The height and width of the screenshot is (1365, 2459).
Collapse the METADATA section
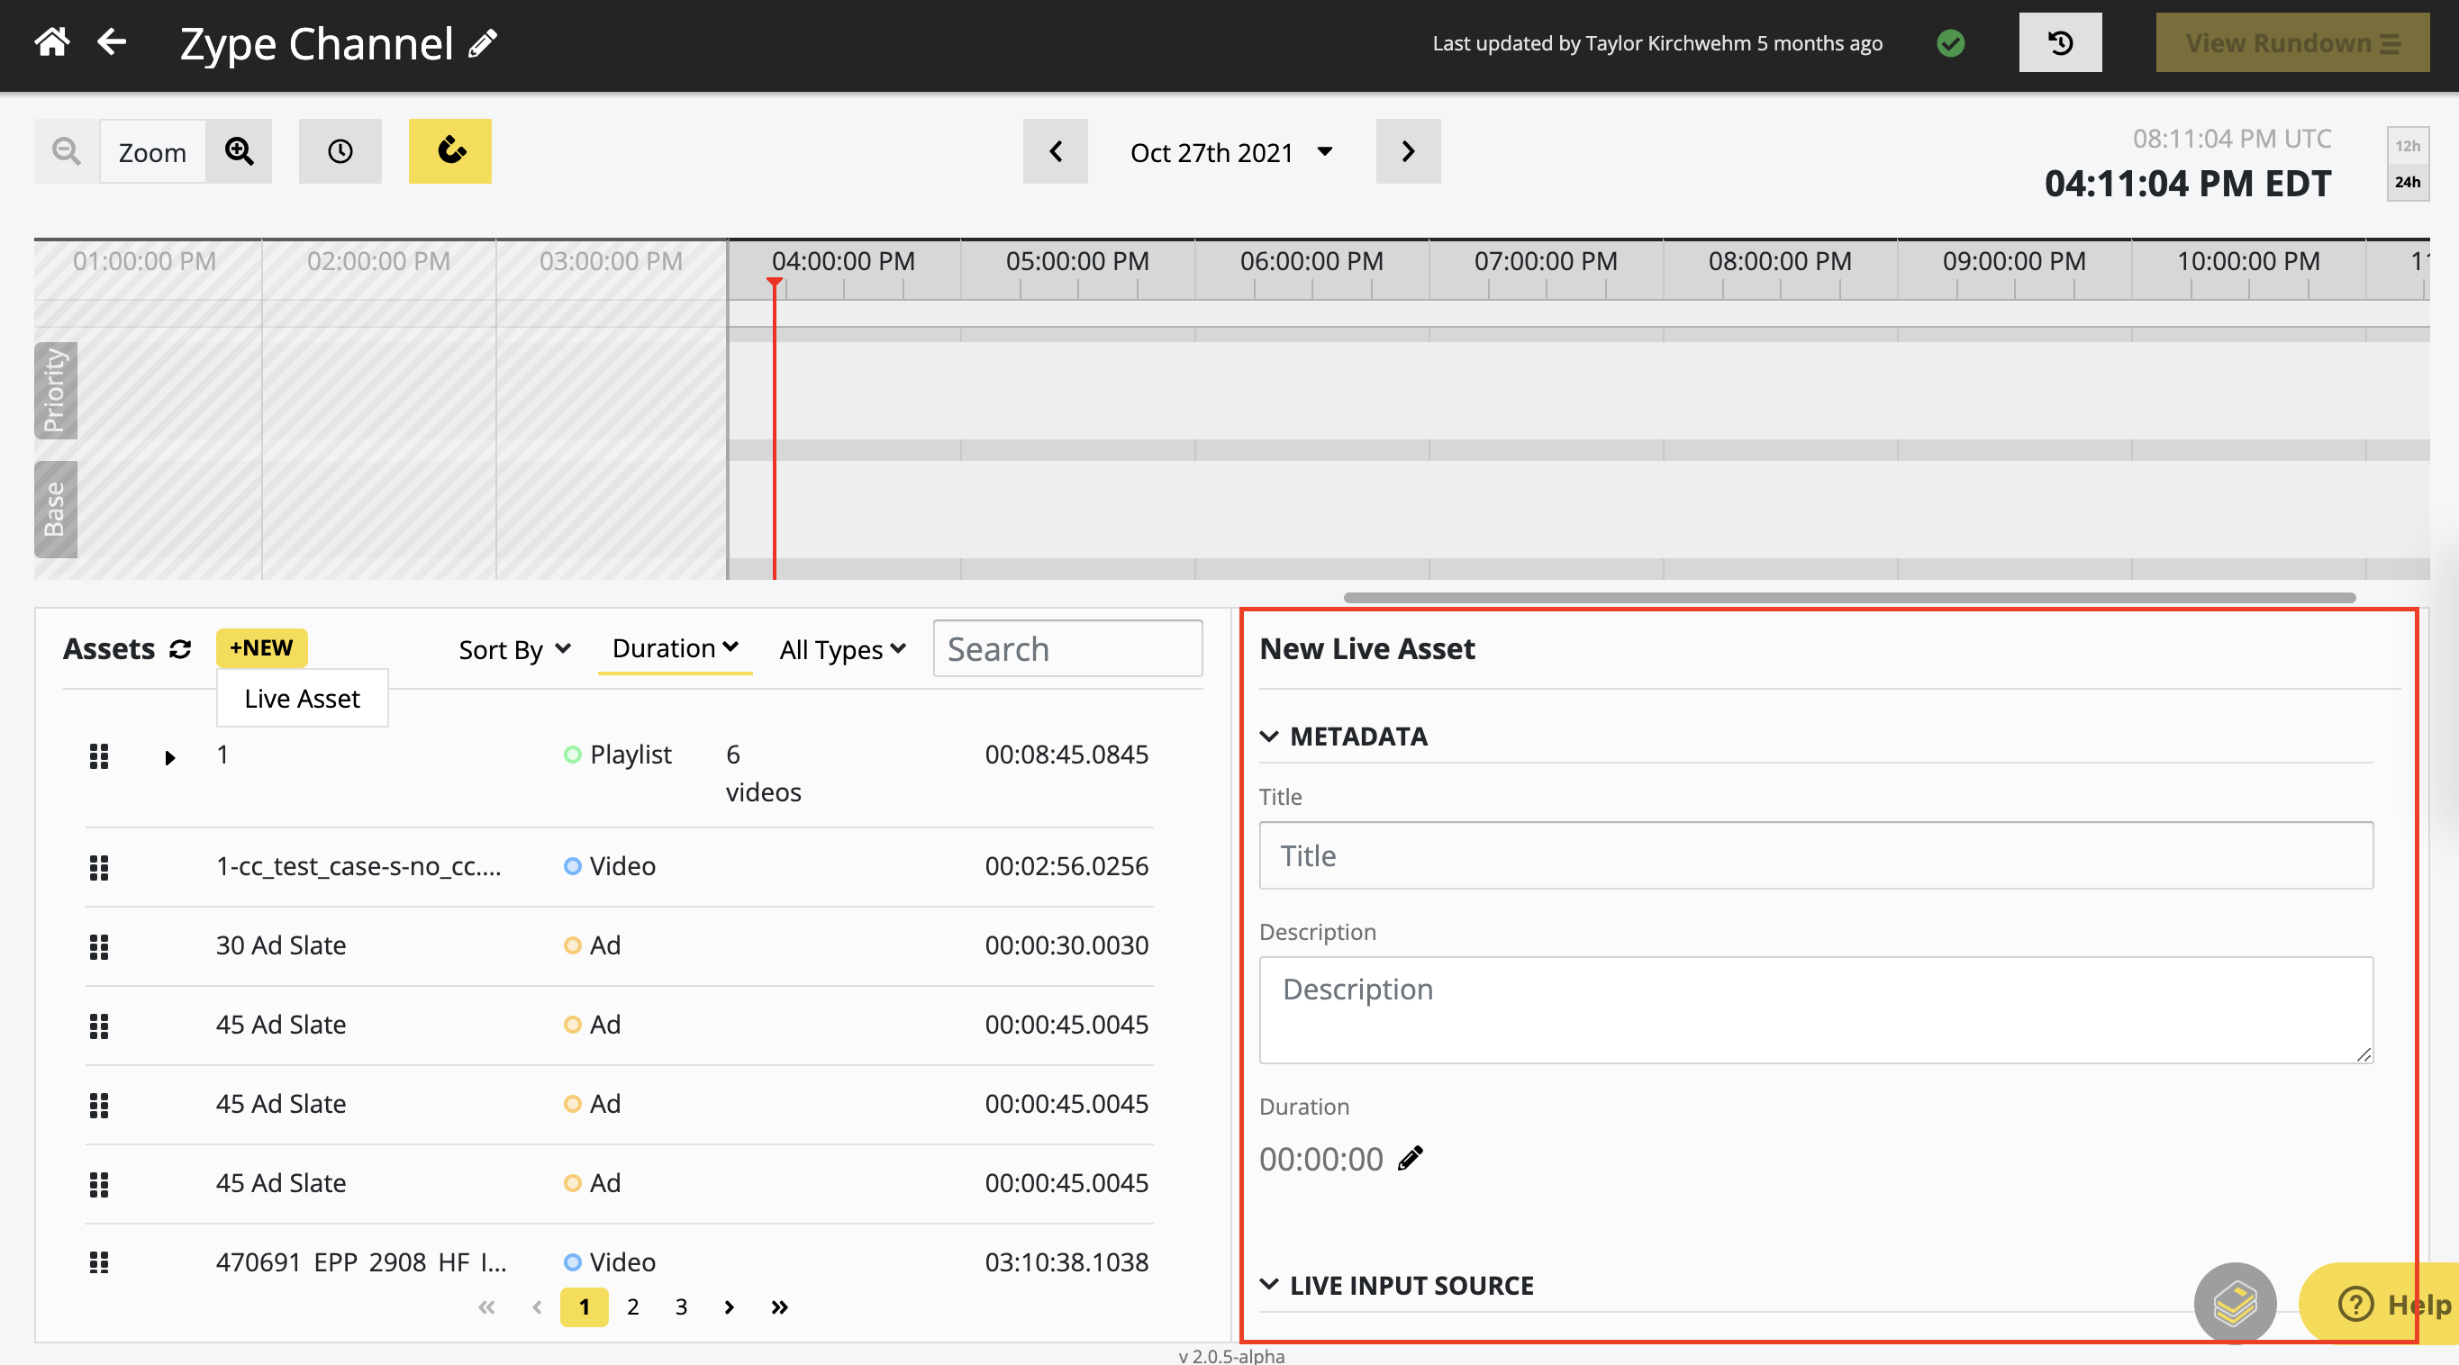coord(1344,736)
